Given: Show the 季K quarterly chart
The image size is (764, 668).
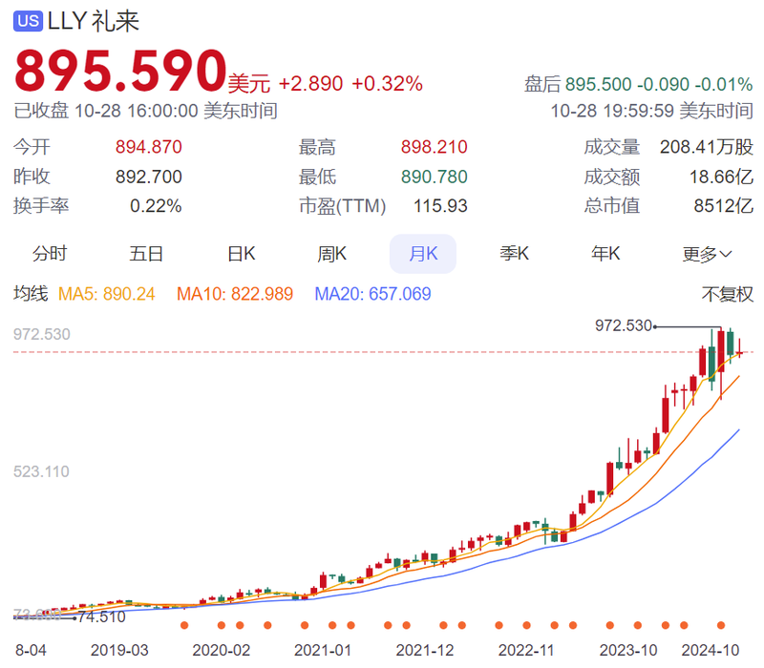Looking at the screenshot, I should click(514, 254).
